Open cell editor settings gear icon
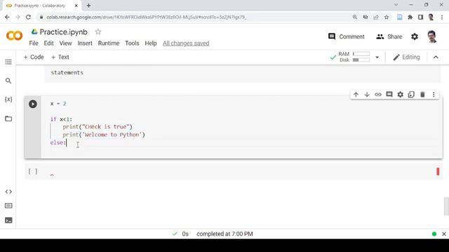 (401, 94)
